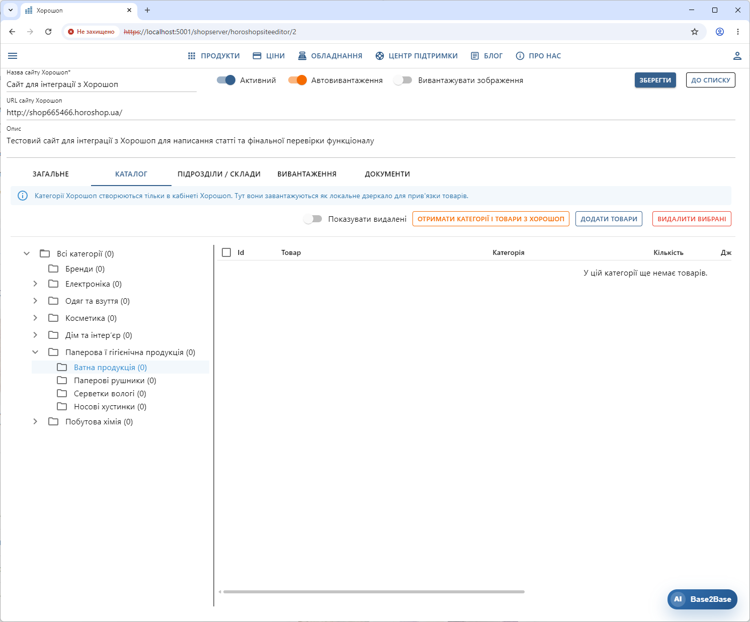Expand the Побутова хімія category
Screen dimensions: 750x622
(x=35, y=421)
